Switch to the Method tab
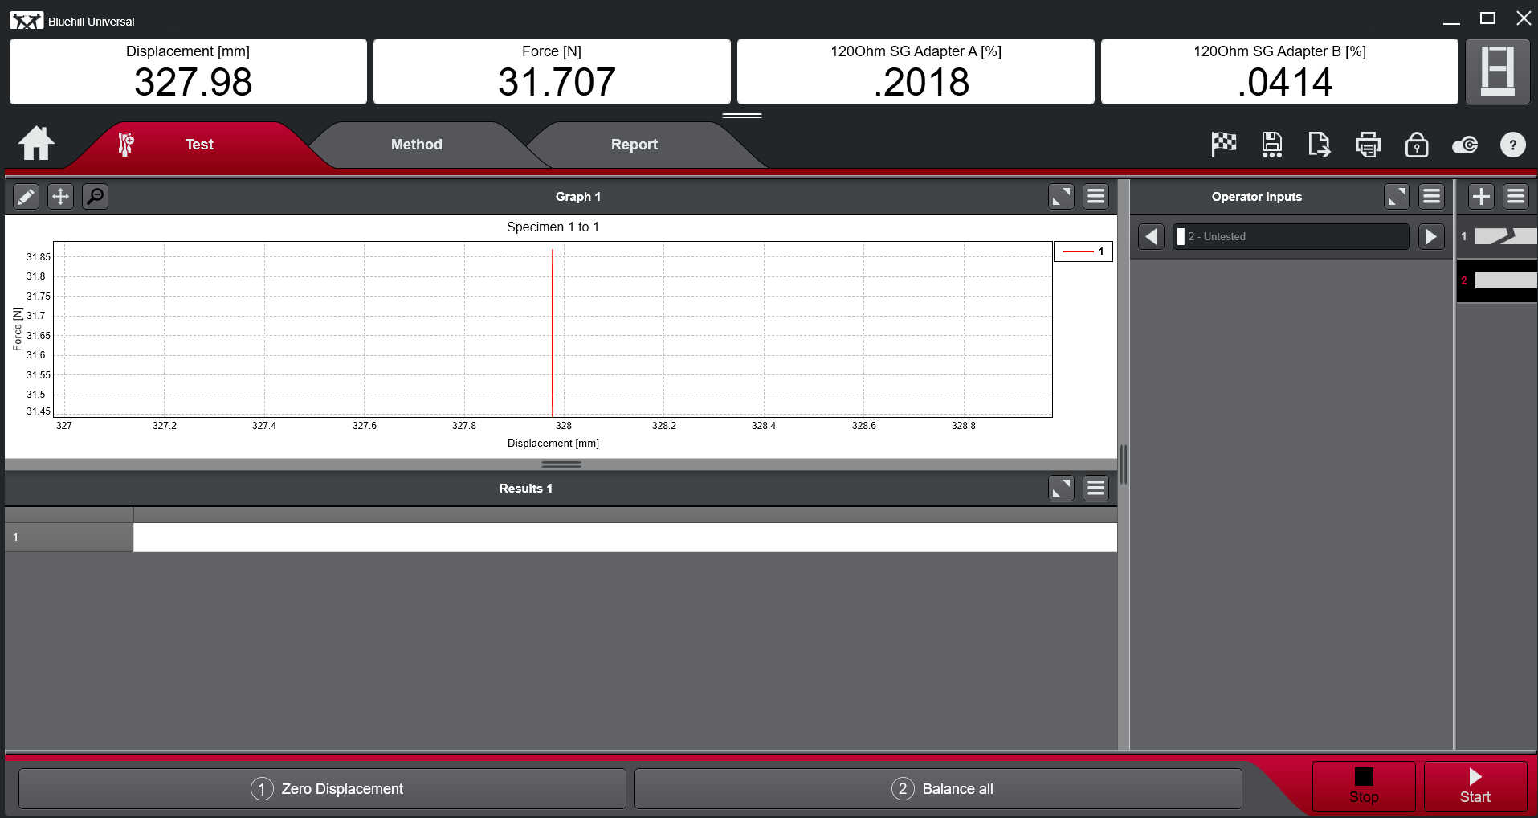Viewport: 1538px width, 818px height. [416, 145]
